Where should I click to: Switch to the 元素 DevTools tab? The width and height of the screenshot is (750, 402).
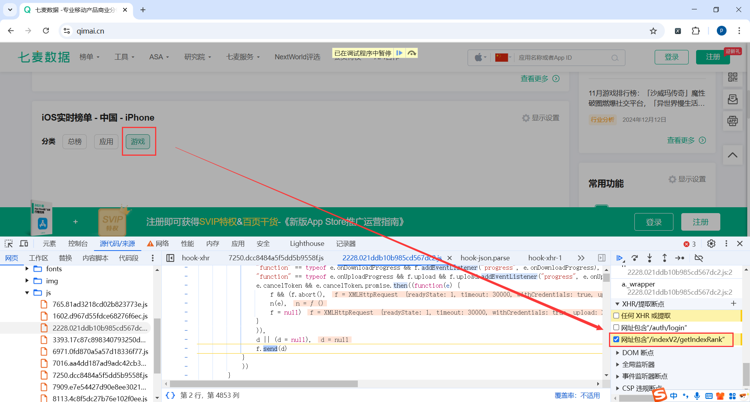49,244
